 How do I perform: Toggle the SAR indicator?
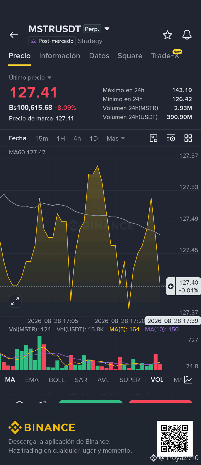pos(81,380)
